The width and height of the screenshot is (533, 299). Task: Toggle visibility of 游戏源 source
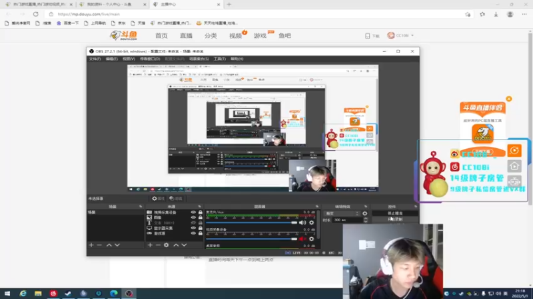[193, 233]
